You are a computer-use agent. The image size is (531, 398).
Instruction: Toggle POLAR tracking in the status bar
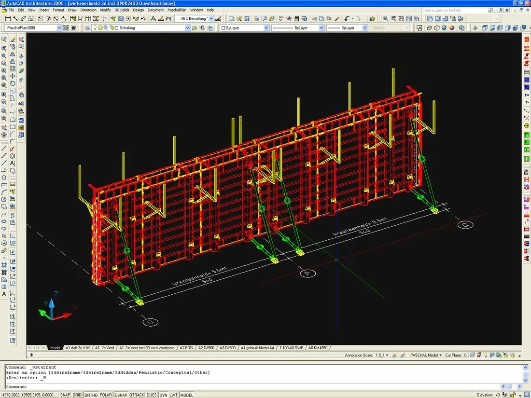(106, 395)
